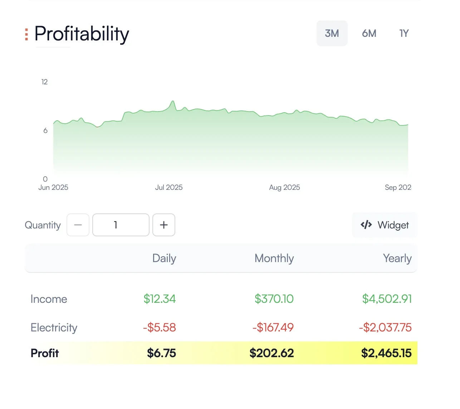Click the monthly electricity value -$167.49

click(273, 327)
